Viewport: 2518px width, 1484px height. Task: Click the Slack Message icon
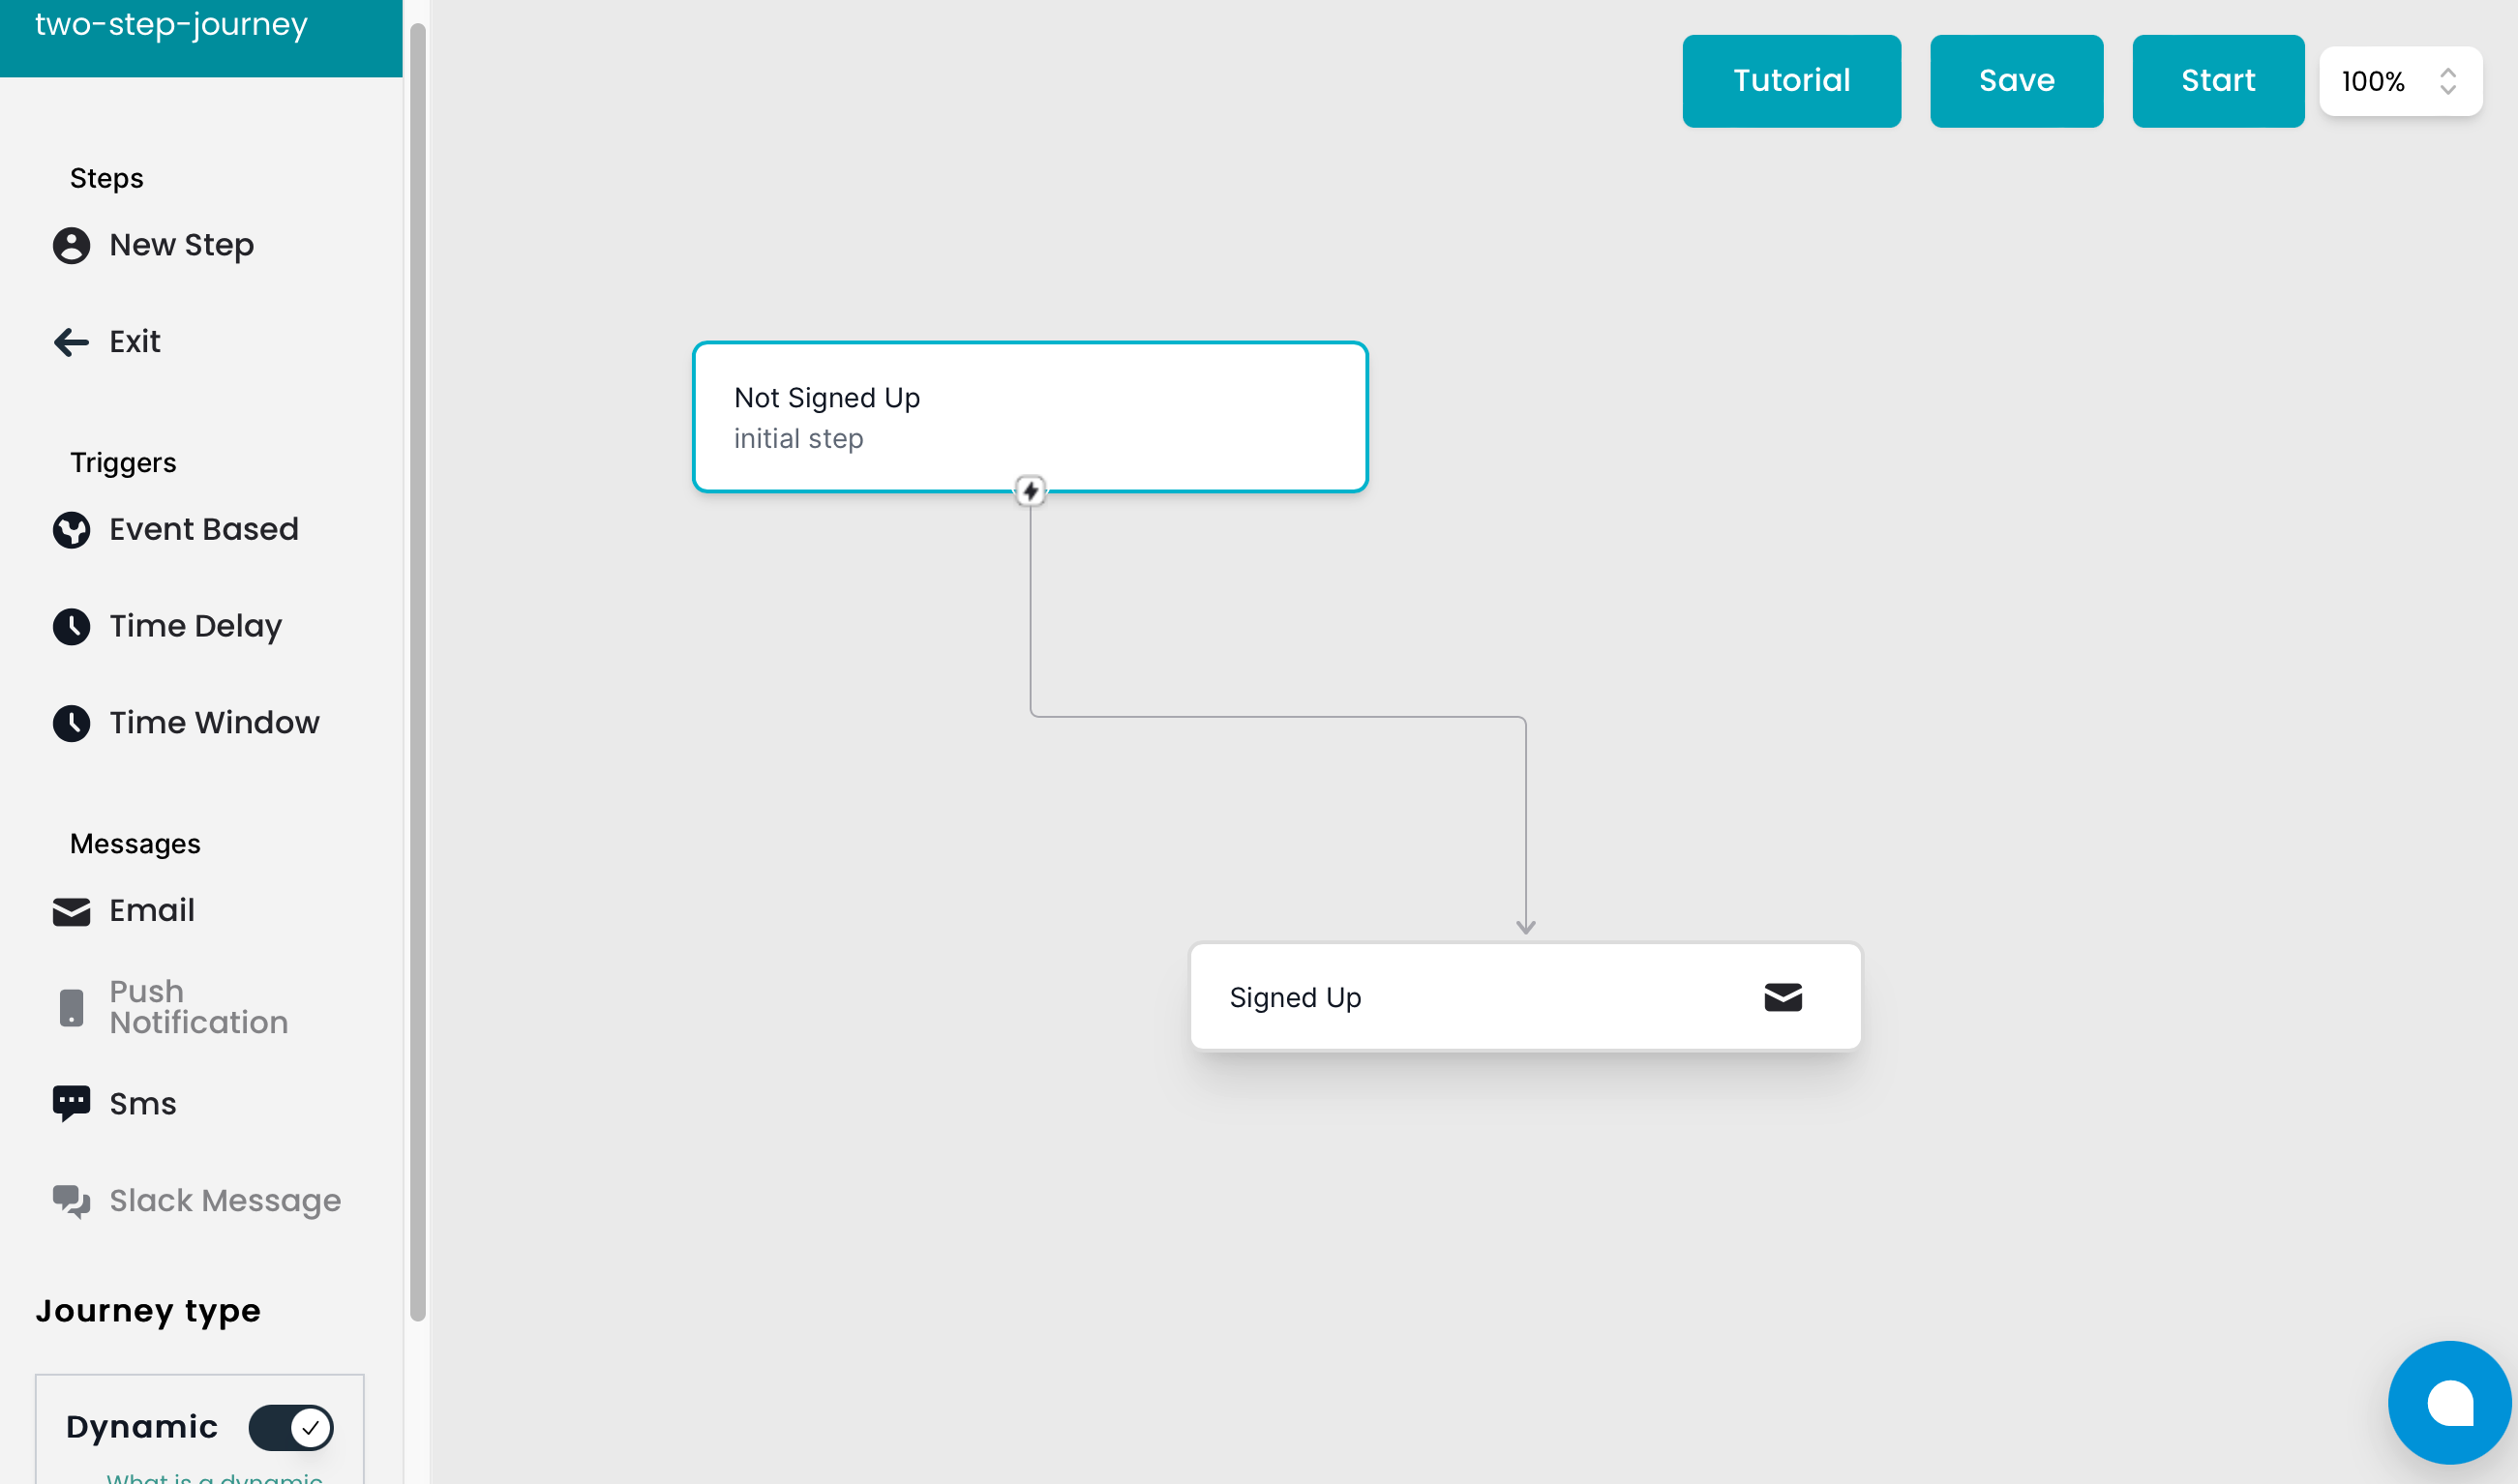(71, 1201)
